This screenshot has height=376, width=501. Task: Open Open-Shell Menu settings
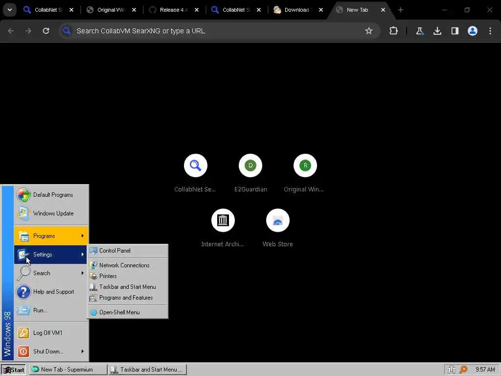pyautogui.click(x=128, y=312)
